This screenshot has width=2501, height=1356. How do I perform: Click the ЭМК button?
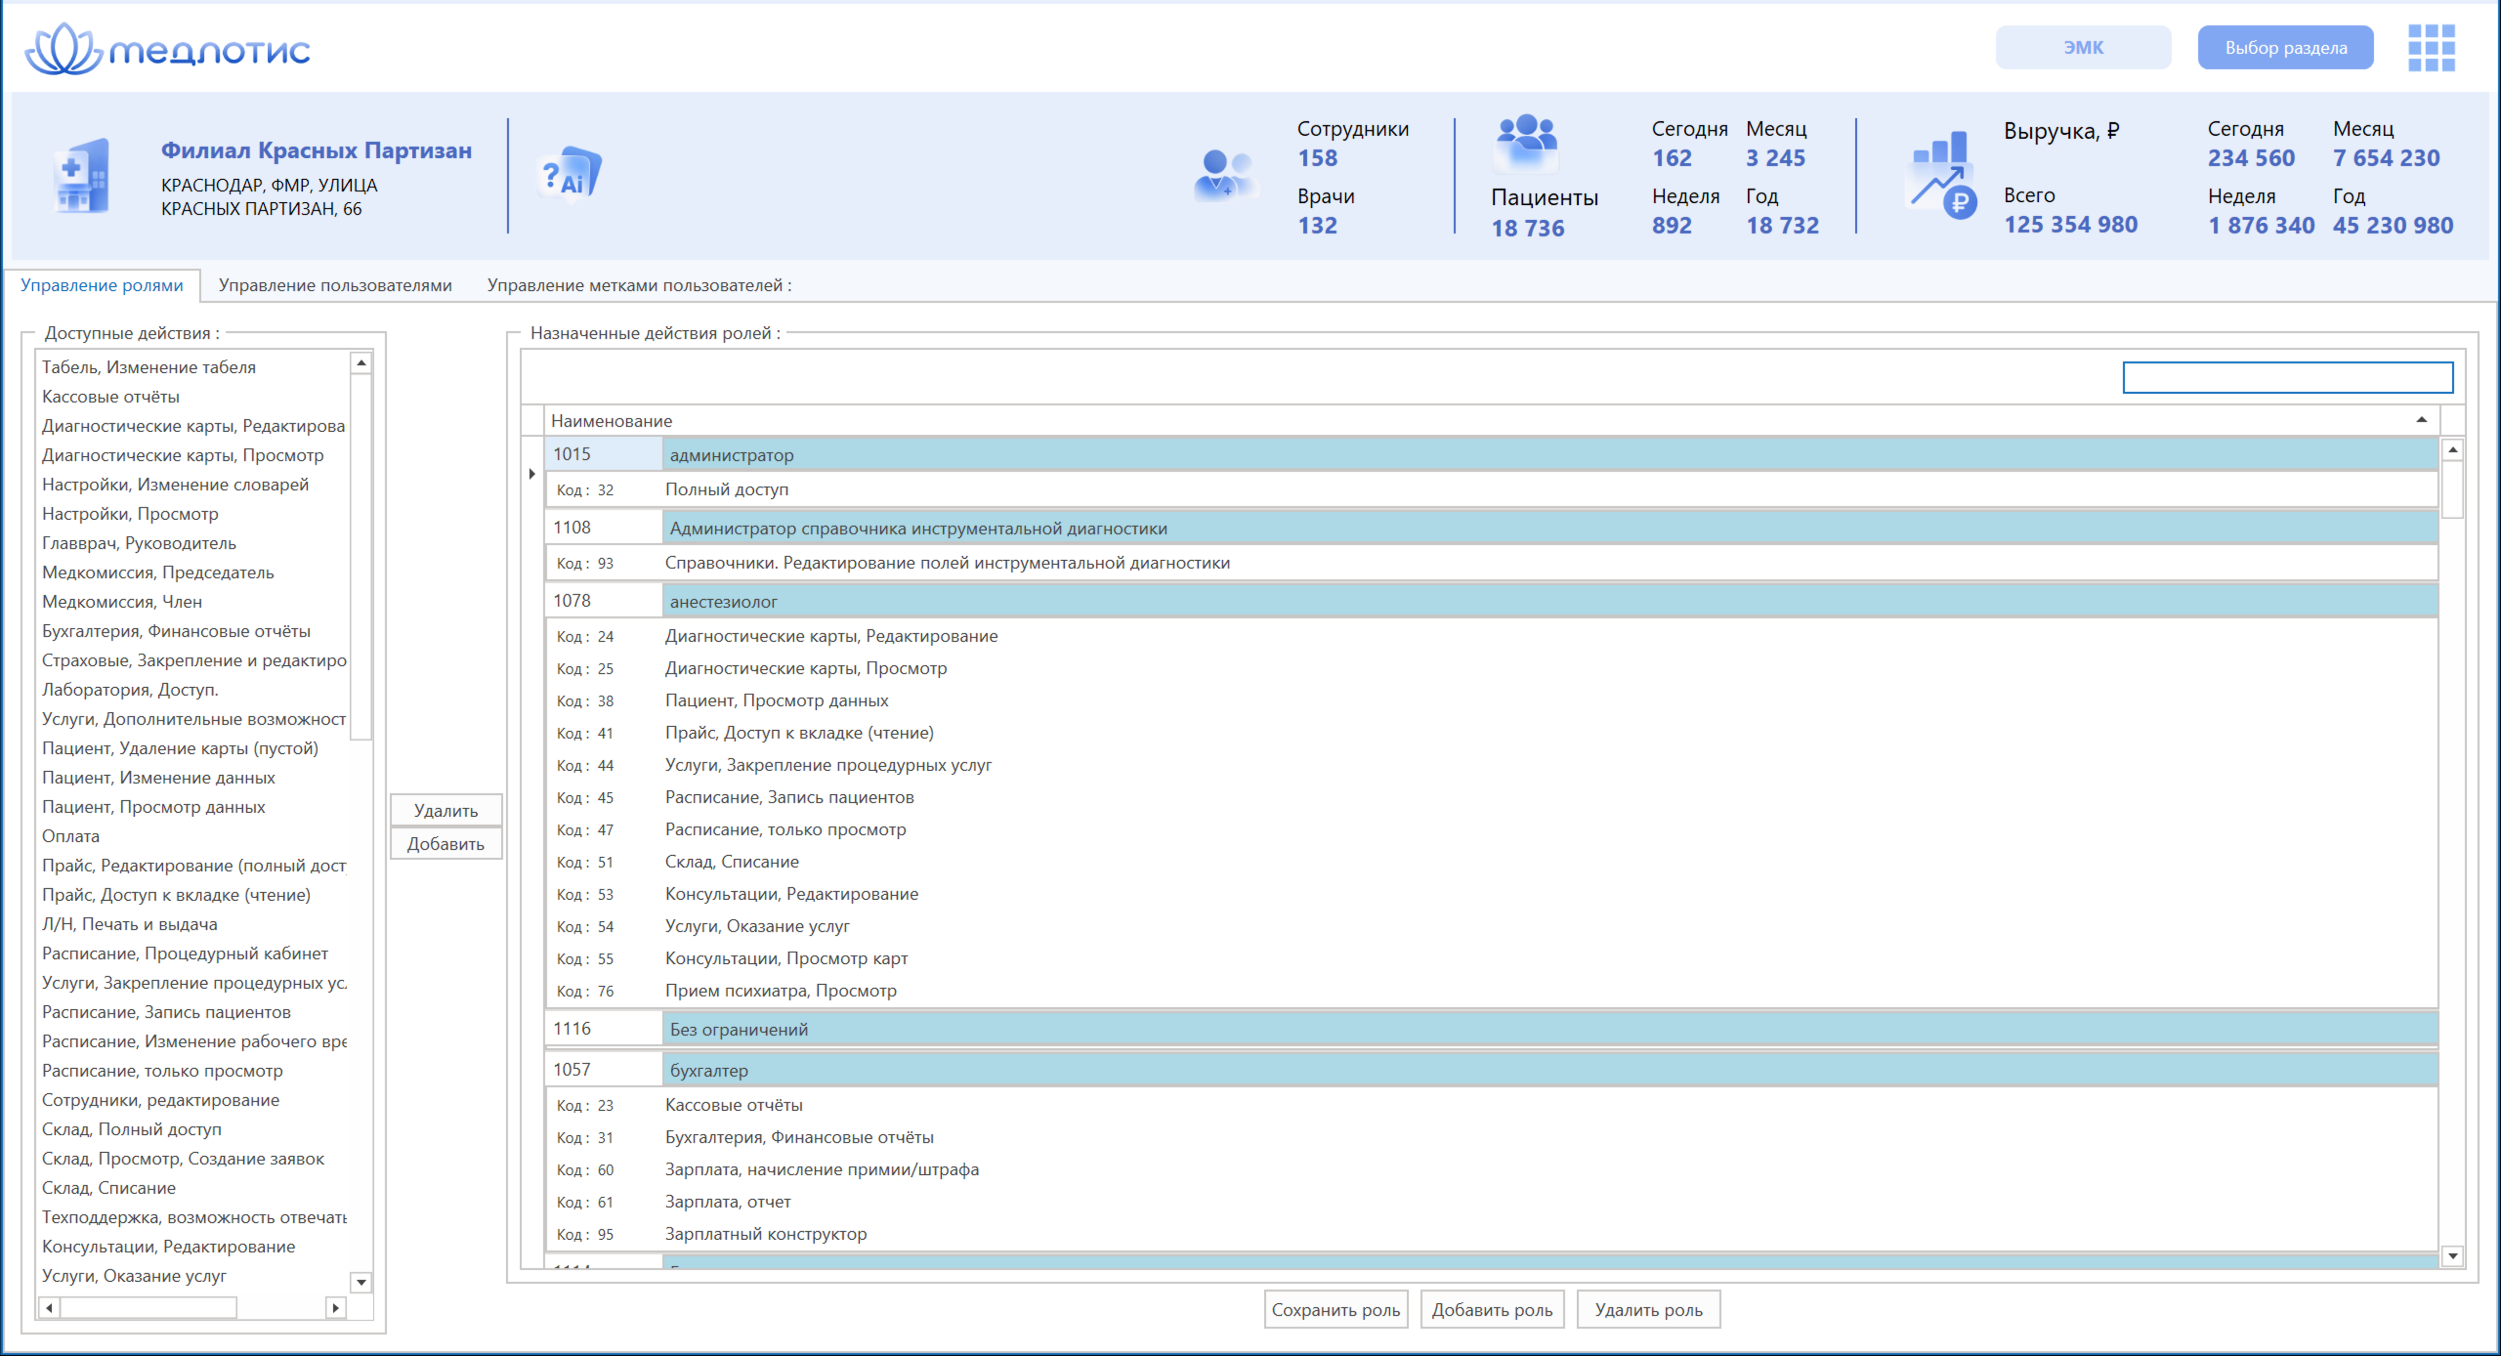tap(2083, 47)
